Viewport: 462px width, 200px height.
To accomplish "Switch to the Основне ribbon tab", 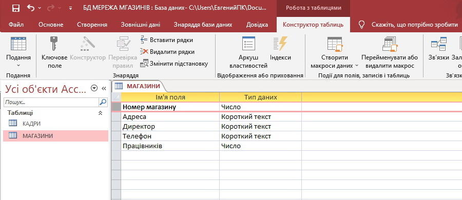I will pos(51,25).
